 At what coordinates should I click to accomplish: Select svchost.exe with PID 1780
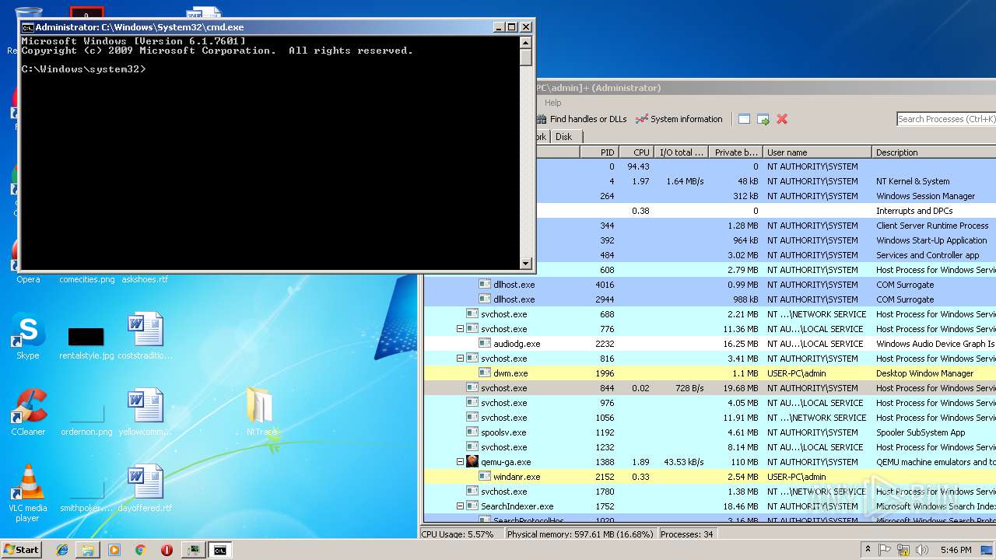(710, 492)
